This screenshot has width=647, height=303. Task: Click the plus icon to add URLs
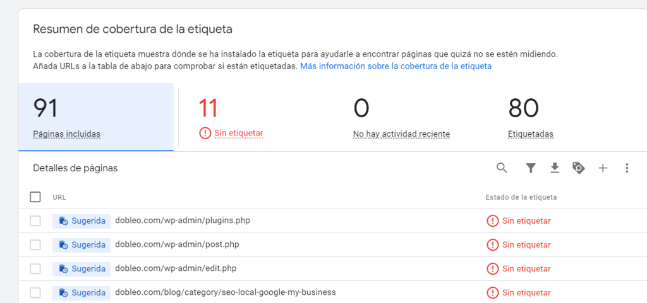pos(603,168)
